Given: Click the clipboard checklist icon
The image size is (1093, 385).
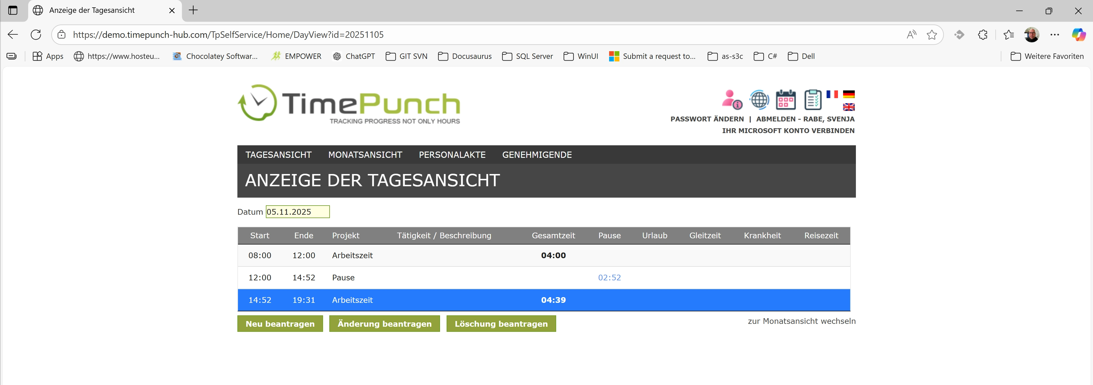Looking at the screenshot, I should point(813,100).
